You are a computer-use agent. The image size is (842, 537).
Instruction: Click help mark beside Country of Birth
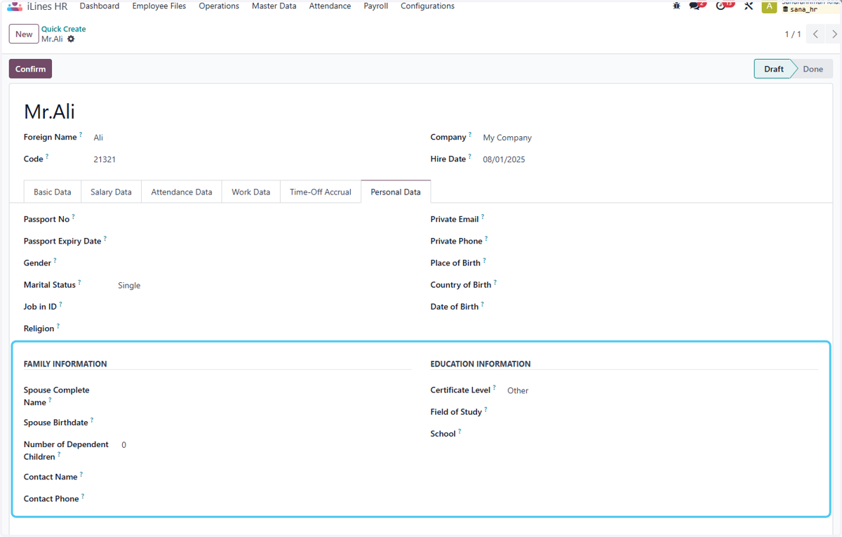[495, 282]
